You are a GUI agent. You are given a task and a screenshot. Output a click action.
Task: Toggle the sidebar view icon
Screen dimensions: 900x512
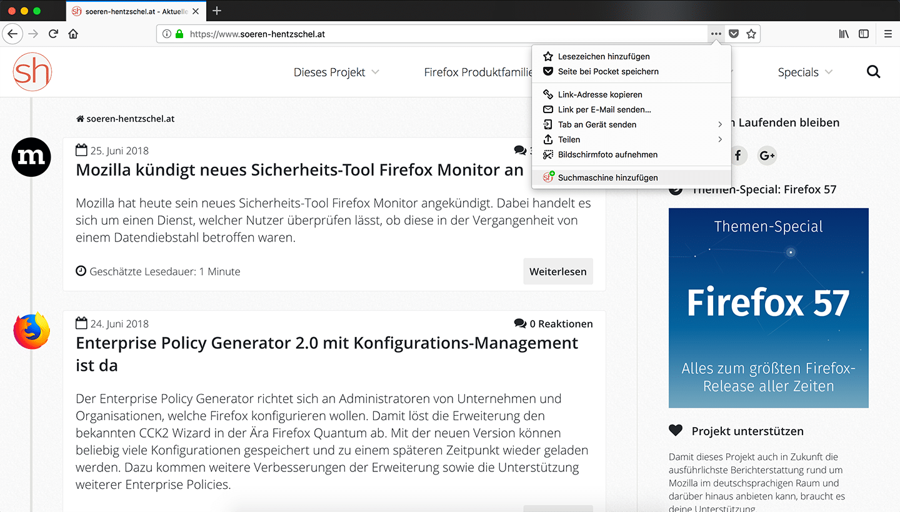(864, 34)
